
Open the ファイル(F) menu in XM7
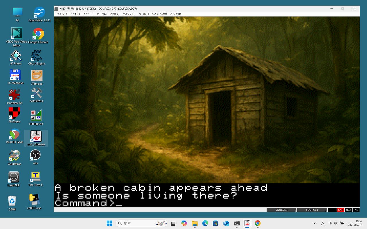[x=61, y=14]
